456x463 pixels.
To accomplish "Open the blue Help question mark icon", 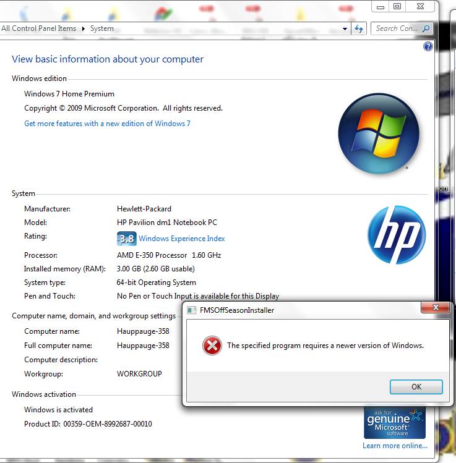I will click(x=428, y=46).
